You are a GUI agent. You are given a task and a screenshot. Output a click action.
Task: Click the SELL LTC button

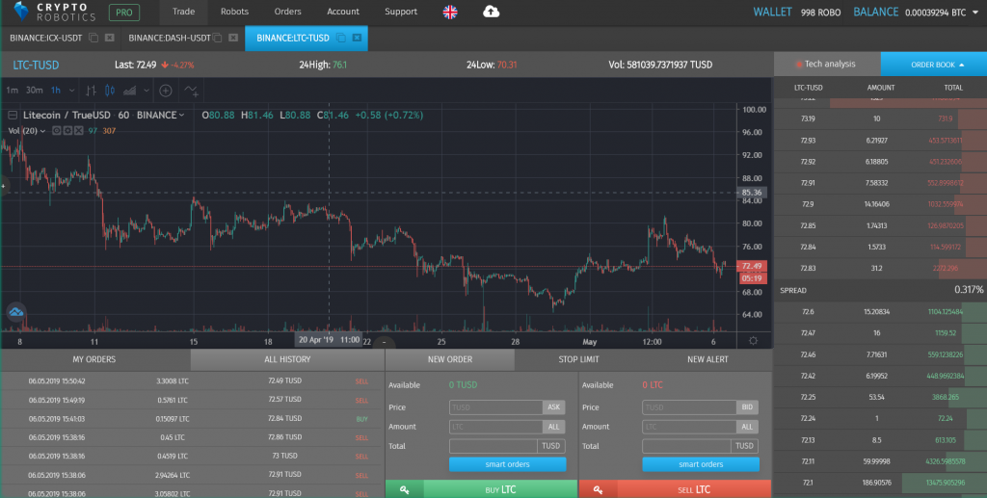click(x=694, y=489)
